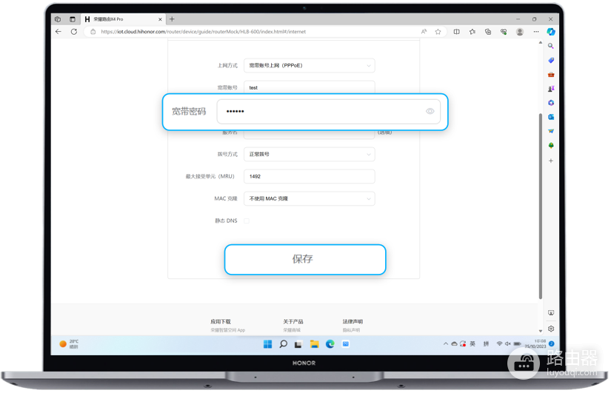Open the sidebar Shopping tag icon
This screenshot has height=393, width=611.
[x=550, y=61]
